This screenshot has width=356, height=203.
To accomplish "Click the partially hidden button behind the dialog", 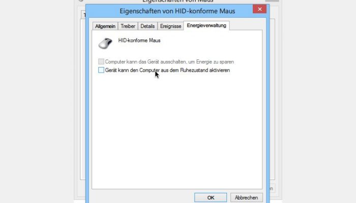I will (x=272, y=188).
